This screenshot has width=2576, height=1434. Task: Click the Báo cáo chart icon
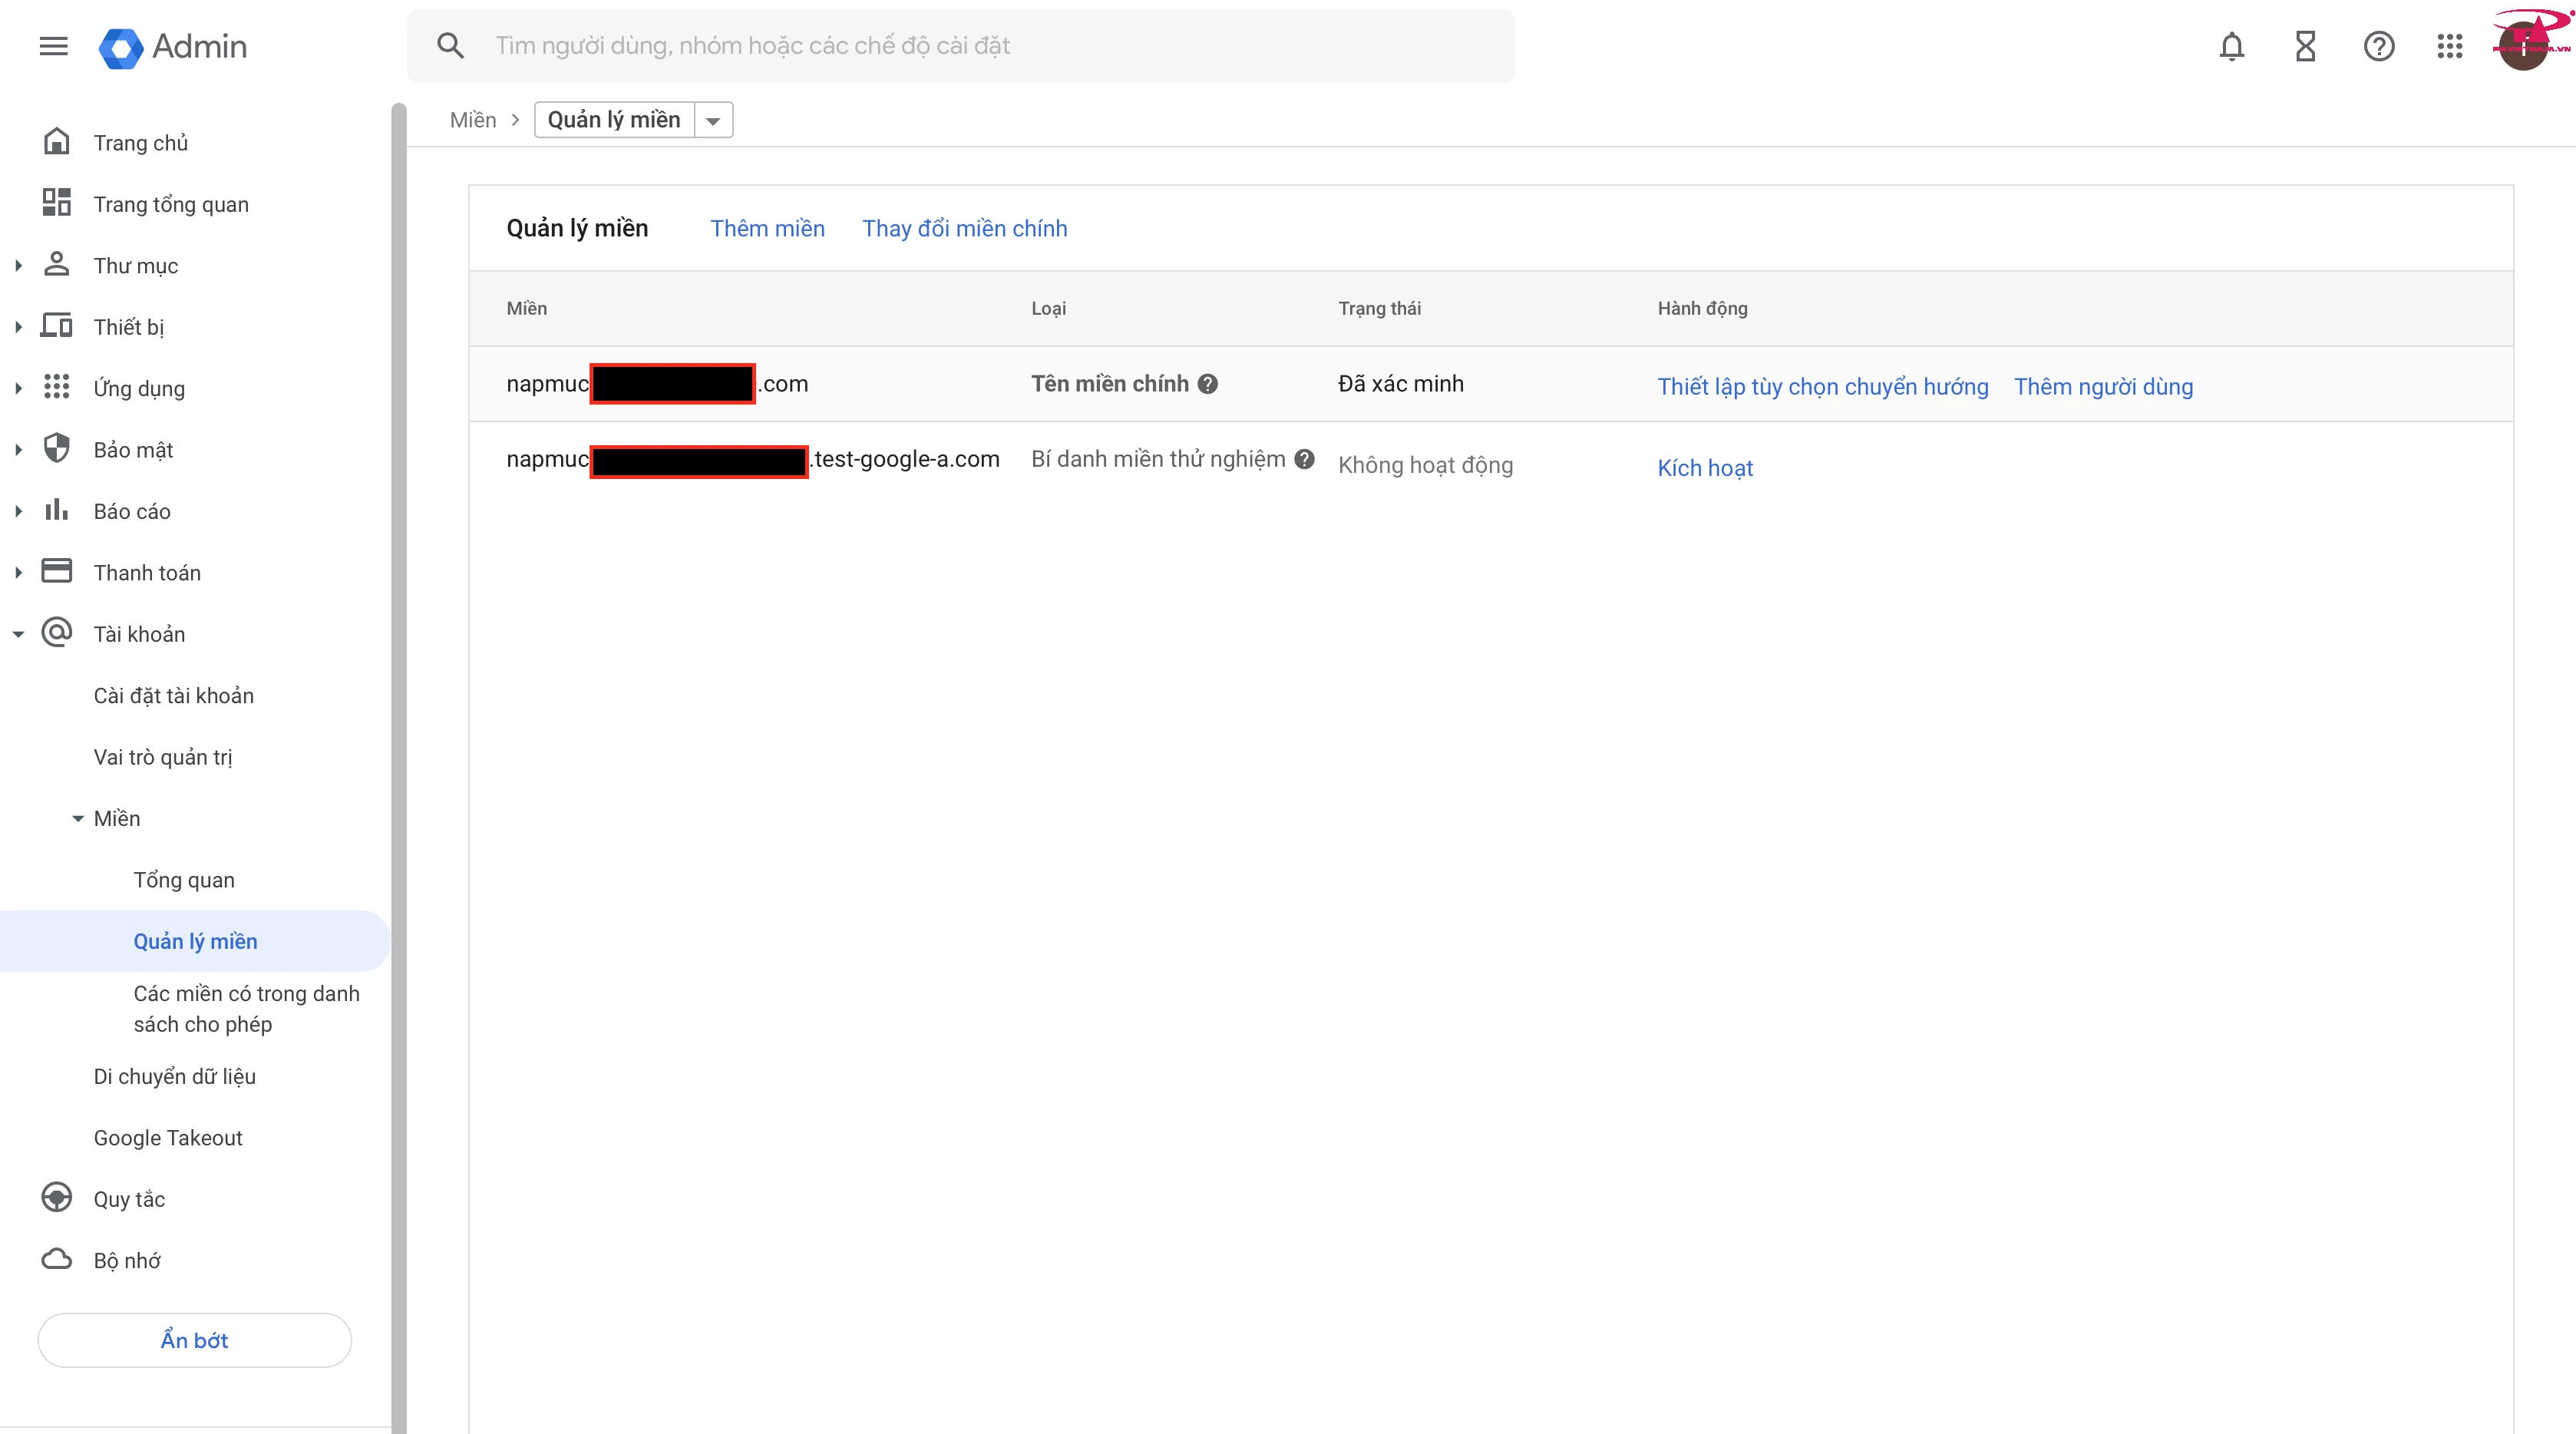(57, 510)
